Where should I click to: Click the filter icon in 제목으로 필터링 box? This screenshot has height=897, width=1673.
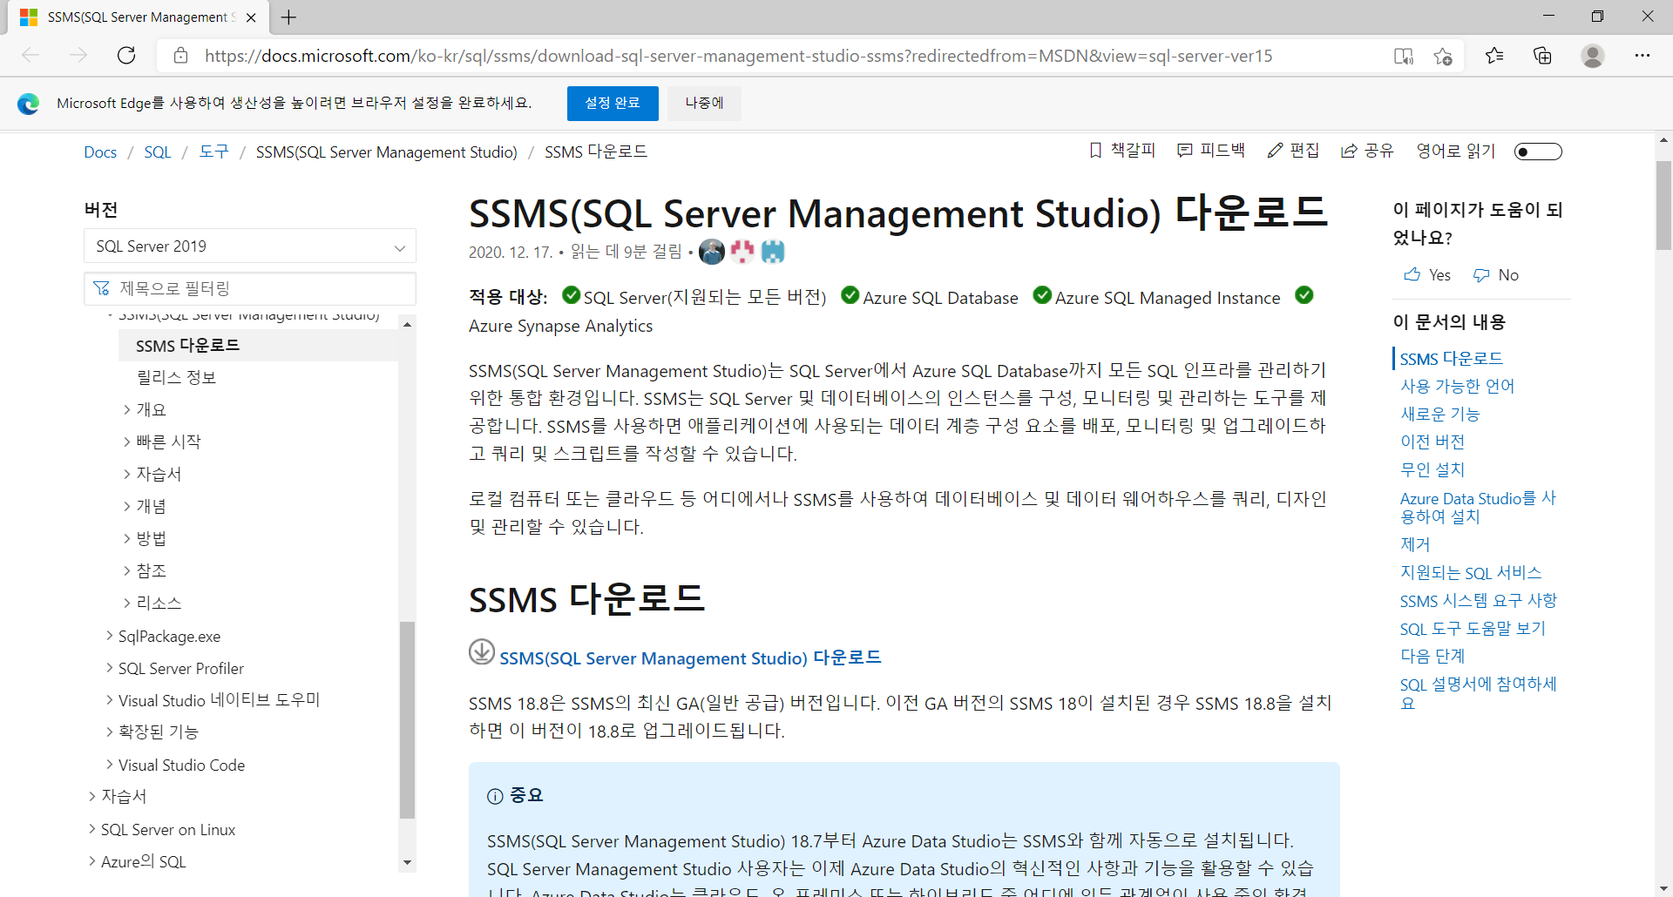pos(101,288)
